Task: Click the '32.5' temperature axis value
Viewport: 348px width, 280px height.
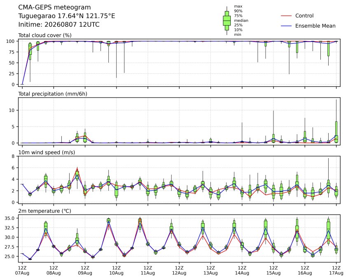Action: (10, 228)
